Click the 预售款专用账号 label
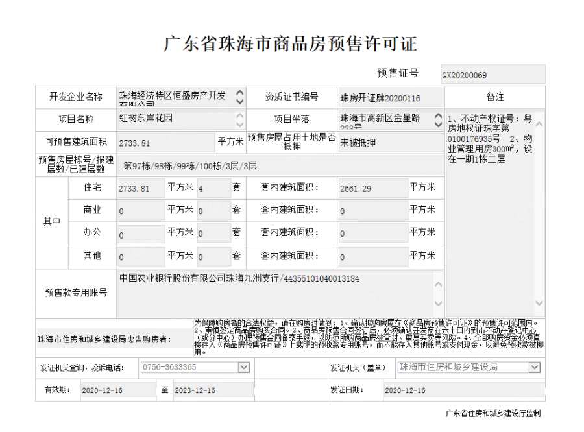The height and width of the screenshot is (432, 584). (76, 293)
